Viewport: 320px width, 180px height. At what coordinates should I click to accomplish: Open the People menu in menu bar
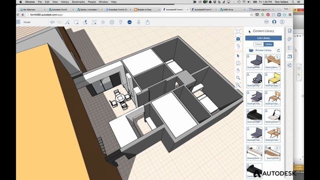(92, 2)
